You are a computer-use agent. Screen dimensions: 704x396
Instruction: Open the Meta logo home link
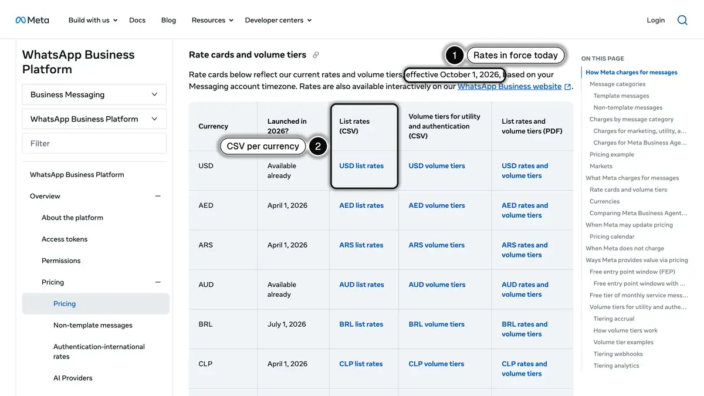pos(32,20)
